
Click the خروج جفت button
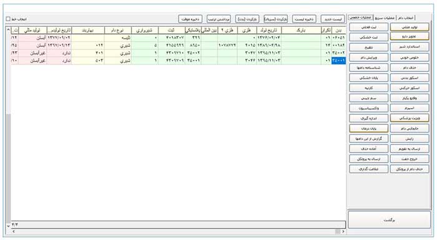point(410,159)
